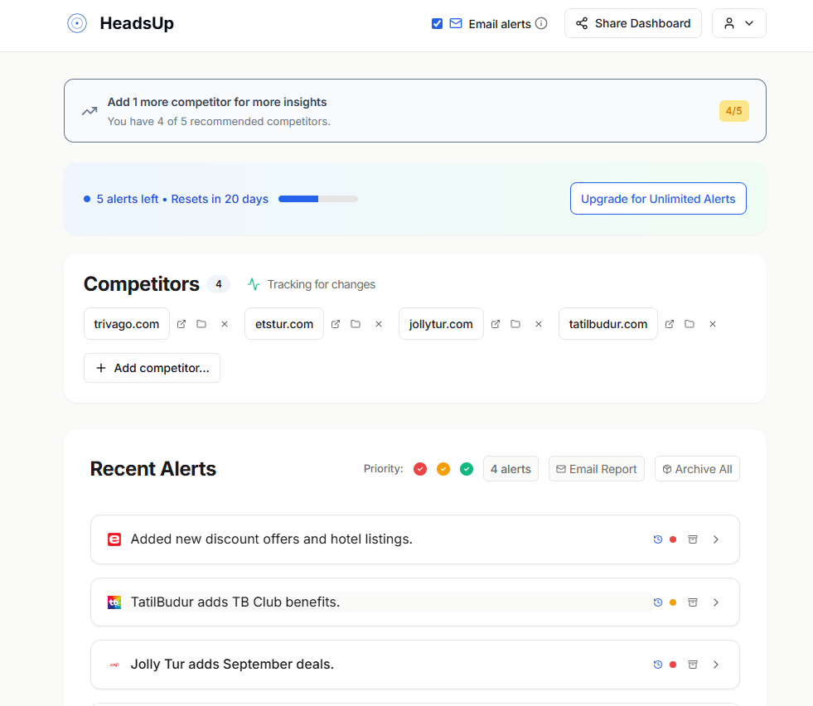The image size is (813, 706).
Task: Remove trivago.com competitor
Action: click(x=225, y=324)
